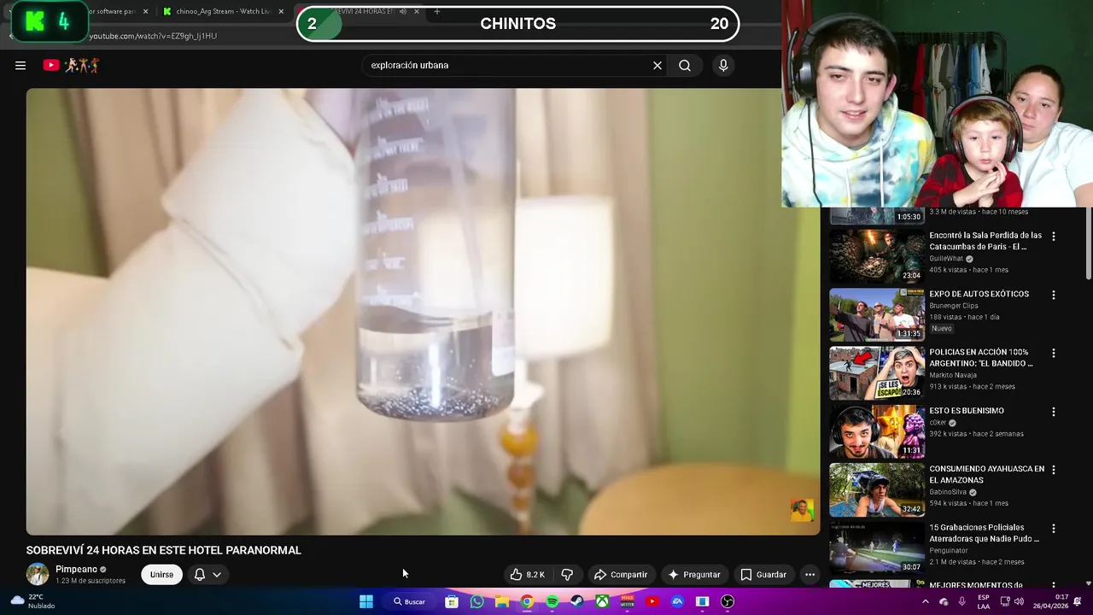The width and height of the screenshot is (1093, 615).
Task: Open options menu for AYAHUASCA video
Action: 1053,470
